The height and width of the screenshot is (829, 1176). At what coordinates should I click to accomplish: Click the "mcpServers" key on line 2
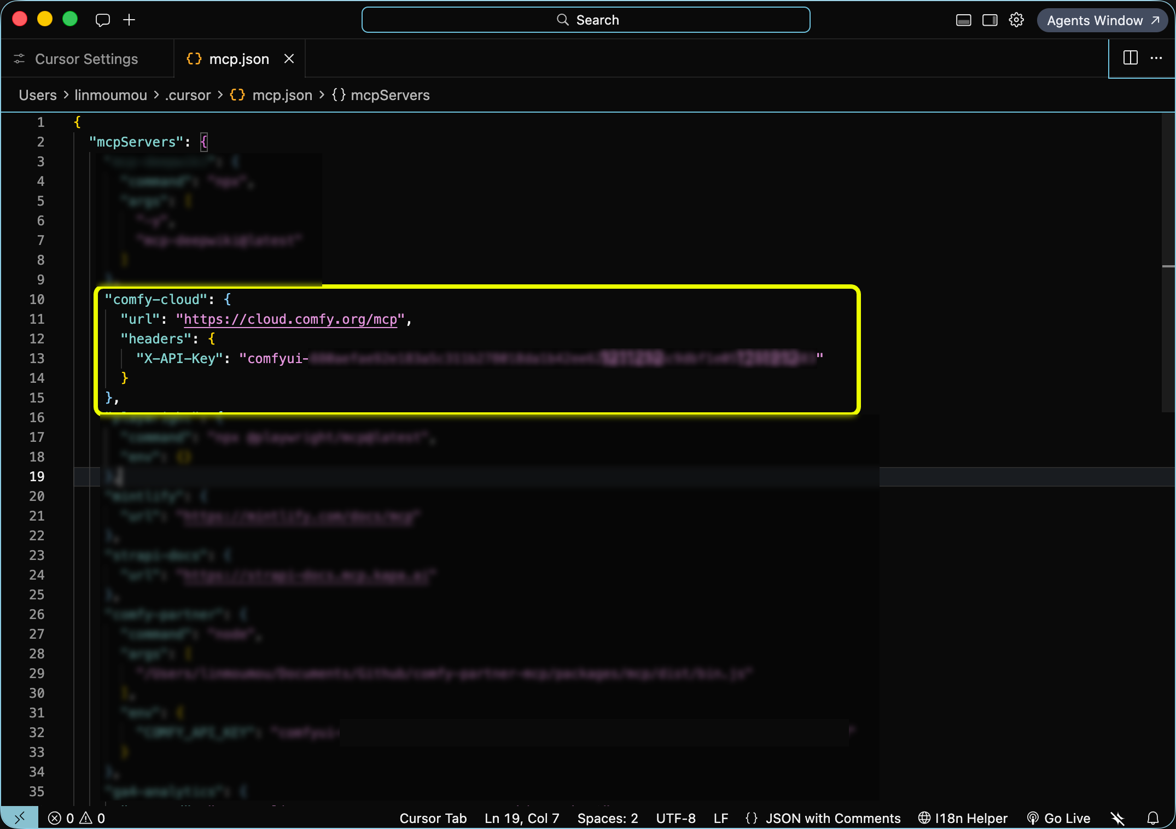click(136, 142)
